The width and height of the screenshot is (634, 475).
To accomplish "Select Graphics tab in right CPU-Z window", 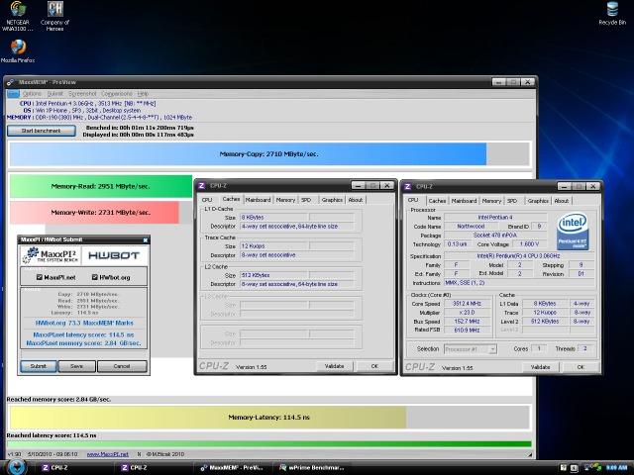I will [538, 201].
